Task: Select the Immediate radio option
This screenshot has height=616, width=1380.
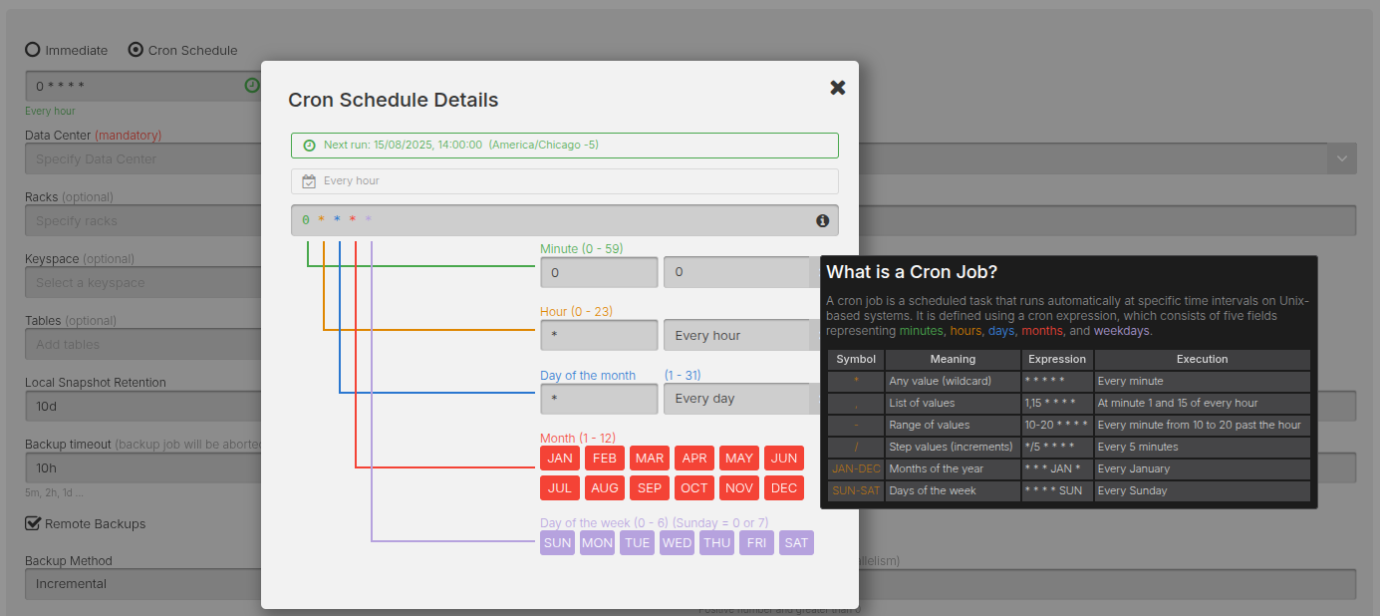Action: pyautogui.click(x=33, y=50)
